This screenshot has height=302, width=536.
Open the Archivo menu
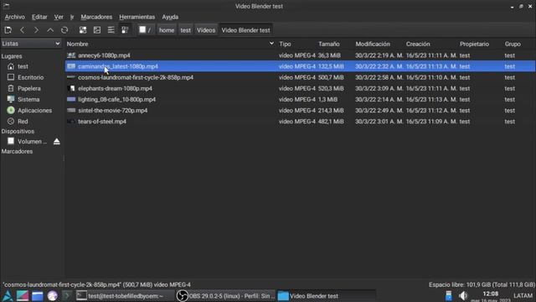coord(15,17)
